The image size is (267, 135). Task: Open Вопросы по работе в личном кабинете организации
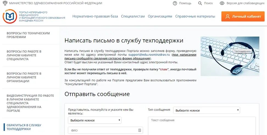tap(24, 77)
